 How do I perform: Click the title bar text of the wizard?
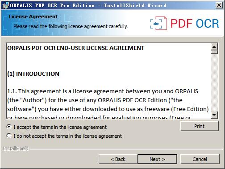coord(88,5)
